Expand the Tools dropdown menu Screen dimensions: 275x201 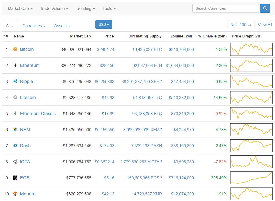(x=109, y=9)
